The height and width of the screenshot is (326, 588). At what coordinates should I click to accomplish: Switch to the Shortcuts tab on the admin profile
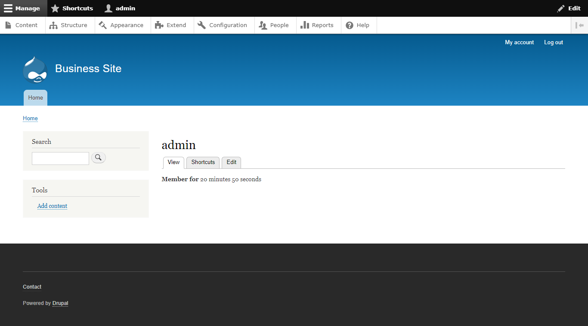(202, 162)
